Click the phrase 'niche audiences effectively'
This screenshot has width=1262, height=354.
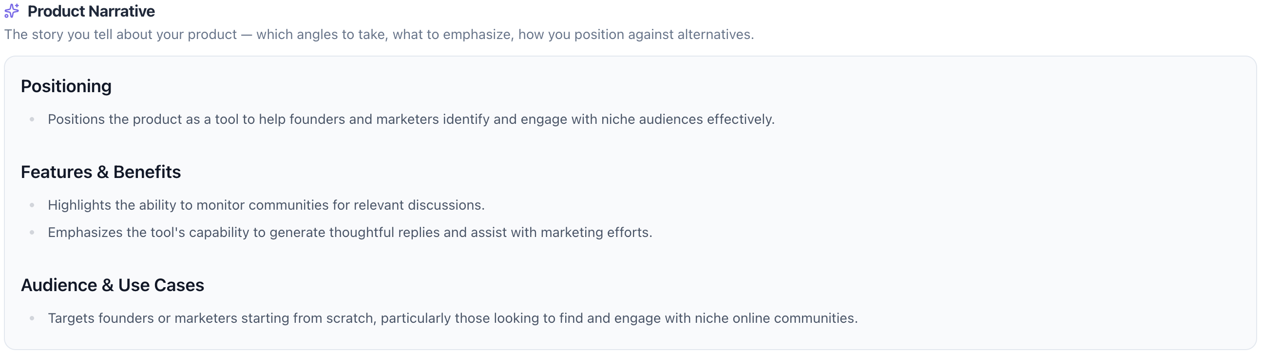(x=687, y=119)
